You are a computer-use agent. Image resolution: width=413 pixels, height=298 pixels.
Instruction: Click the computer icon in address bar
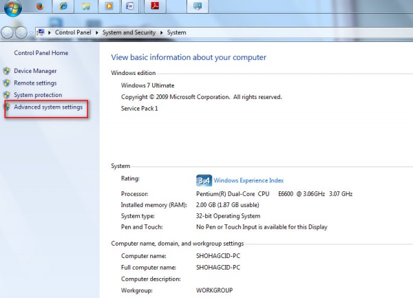41,32
